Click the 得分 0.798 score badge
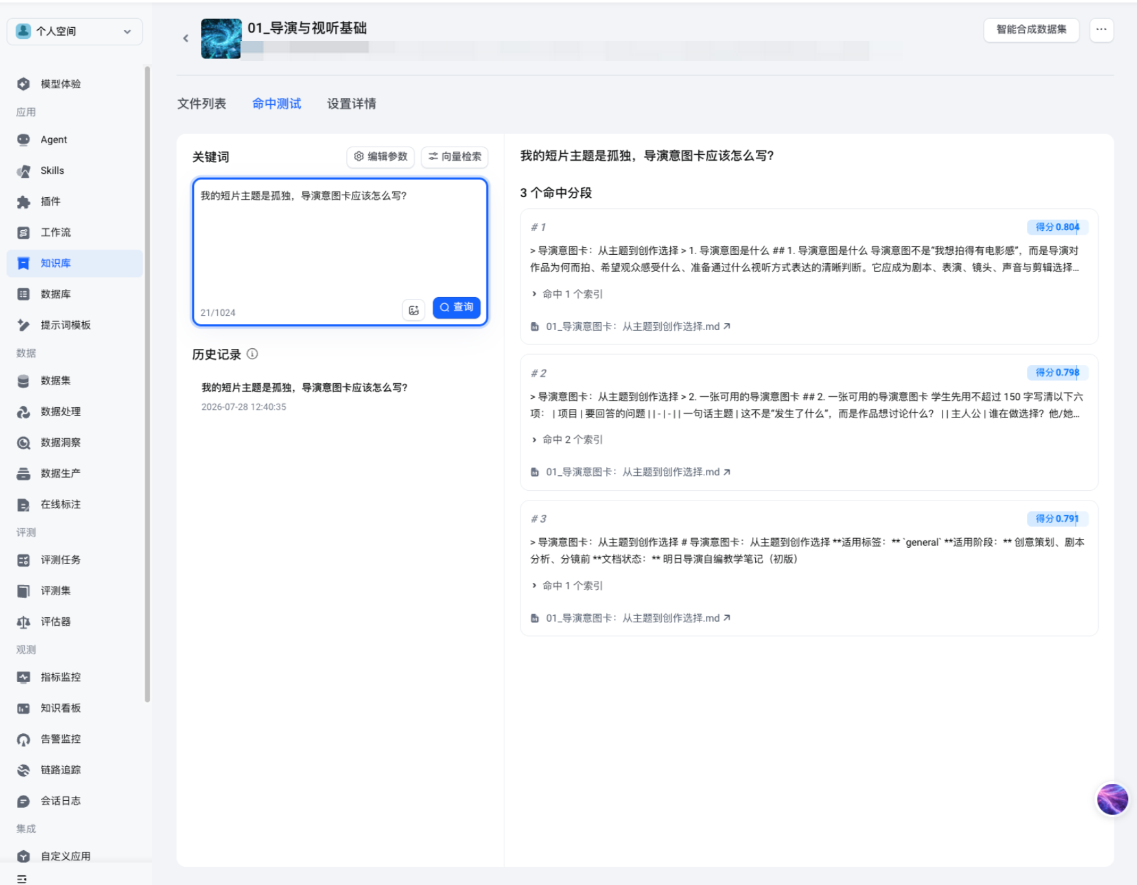This screenshot has width=1137, height=885. click(1057, 372)
